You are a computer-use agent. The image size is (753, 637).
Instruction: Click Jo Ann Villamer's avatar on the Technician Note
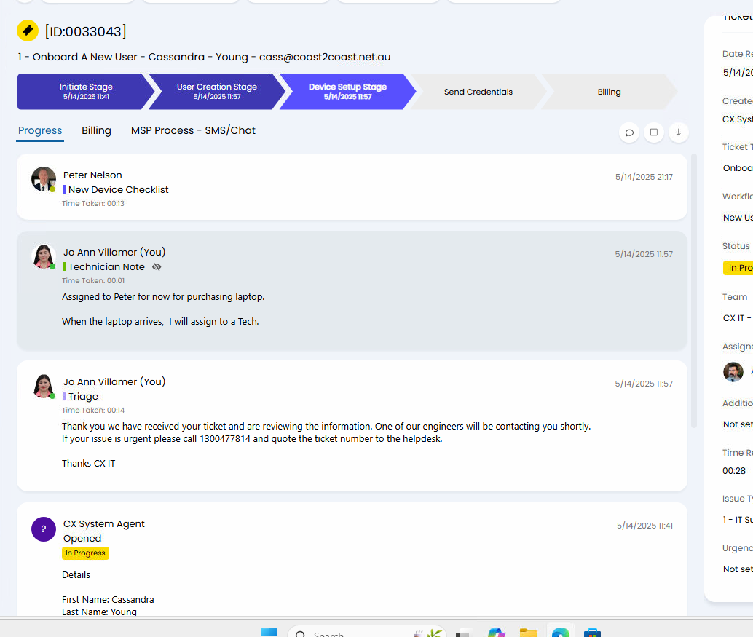click(44, 256)
